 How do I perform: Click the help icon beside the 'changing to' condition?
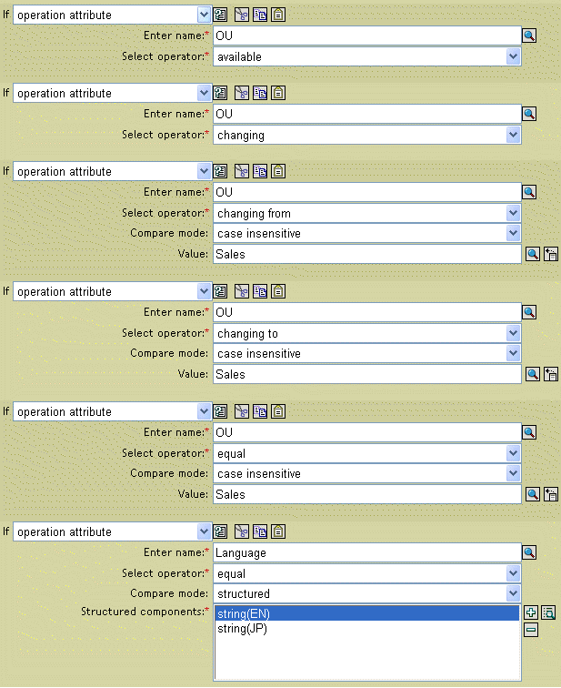pyautogui.click(x=221, y=292)
